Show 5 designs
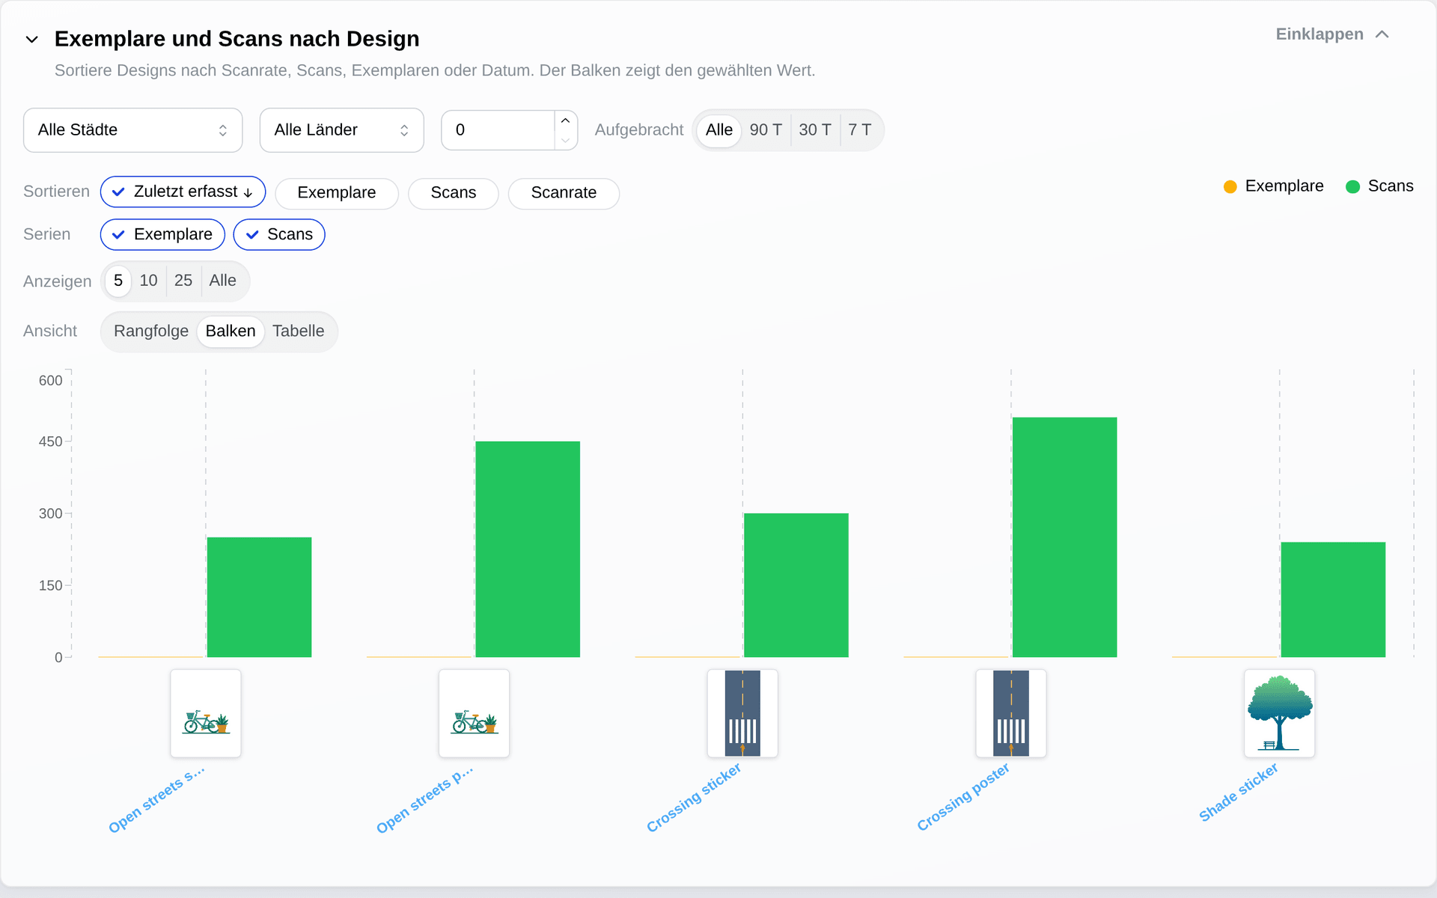The height and width of the screenshot is (898, 1437). (x=118, y=281)
